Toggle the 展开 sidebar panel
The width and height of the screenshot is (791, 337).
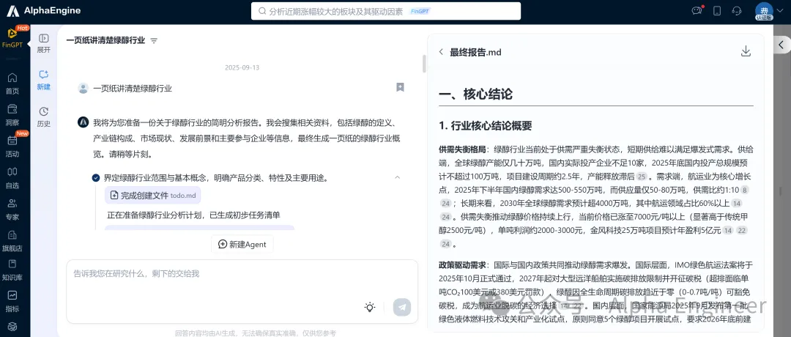44,43
